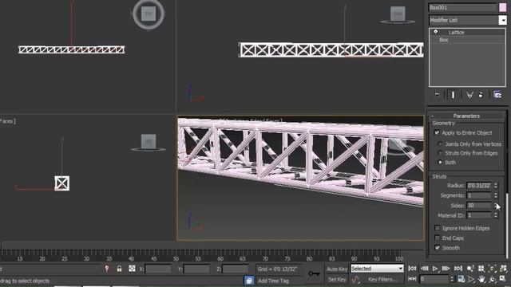Viewport: 511px width, 287px height.
Task: Open the Modifier List dropdown
Action: pos(503,20)
